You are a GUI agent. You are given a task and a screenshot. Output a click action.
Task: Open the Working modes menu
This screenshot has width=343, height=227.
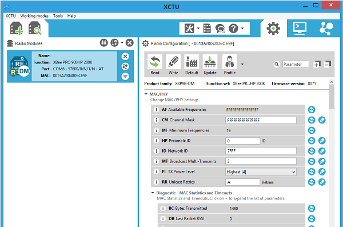pos(34,16)
